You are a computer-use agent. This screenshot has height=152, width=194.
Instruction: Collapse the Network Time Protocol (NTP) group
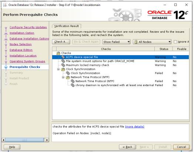63,77
